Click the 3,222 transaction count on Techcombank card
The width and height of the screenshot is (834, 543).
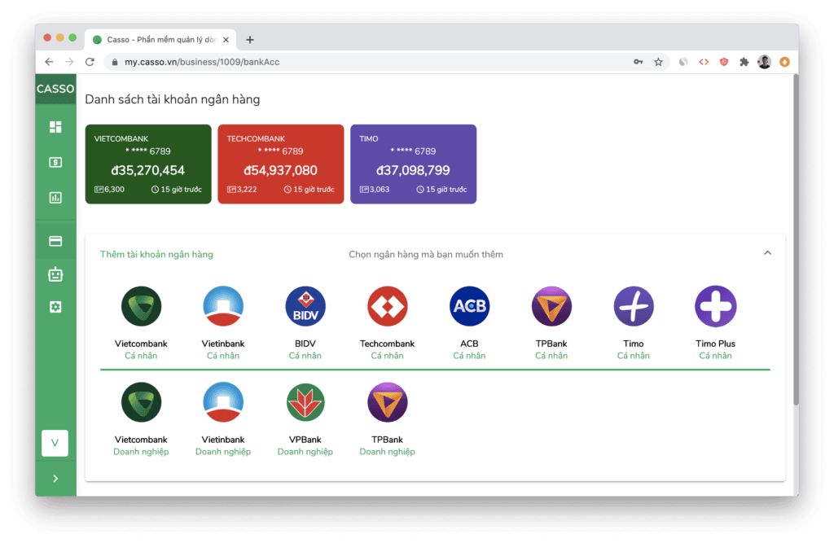pos(242,190)
